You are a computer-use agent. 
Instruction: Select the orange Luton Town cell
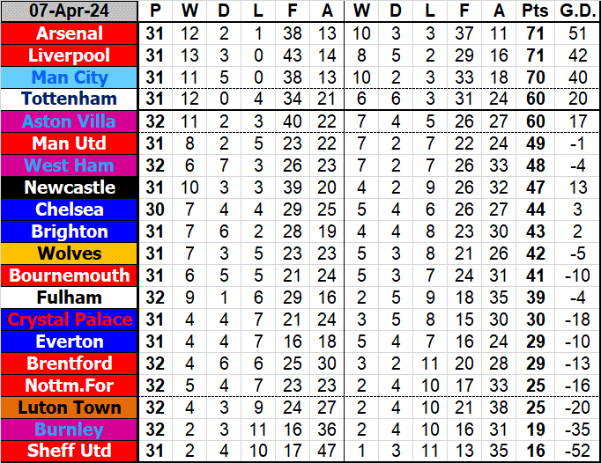[x=70, y=408]
